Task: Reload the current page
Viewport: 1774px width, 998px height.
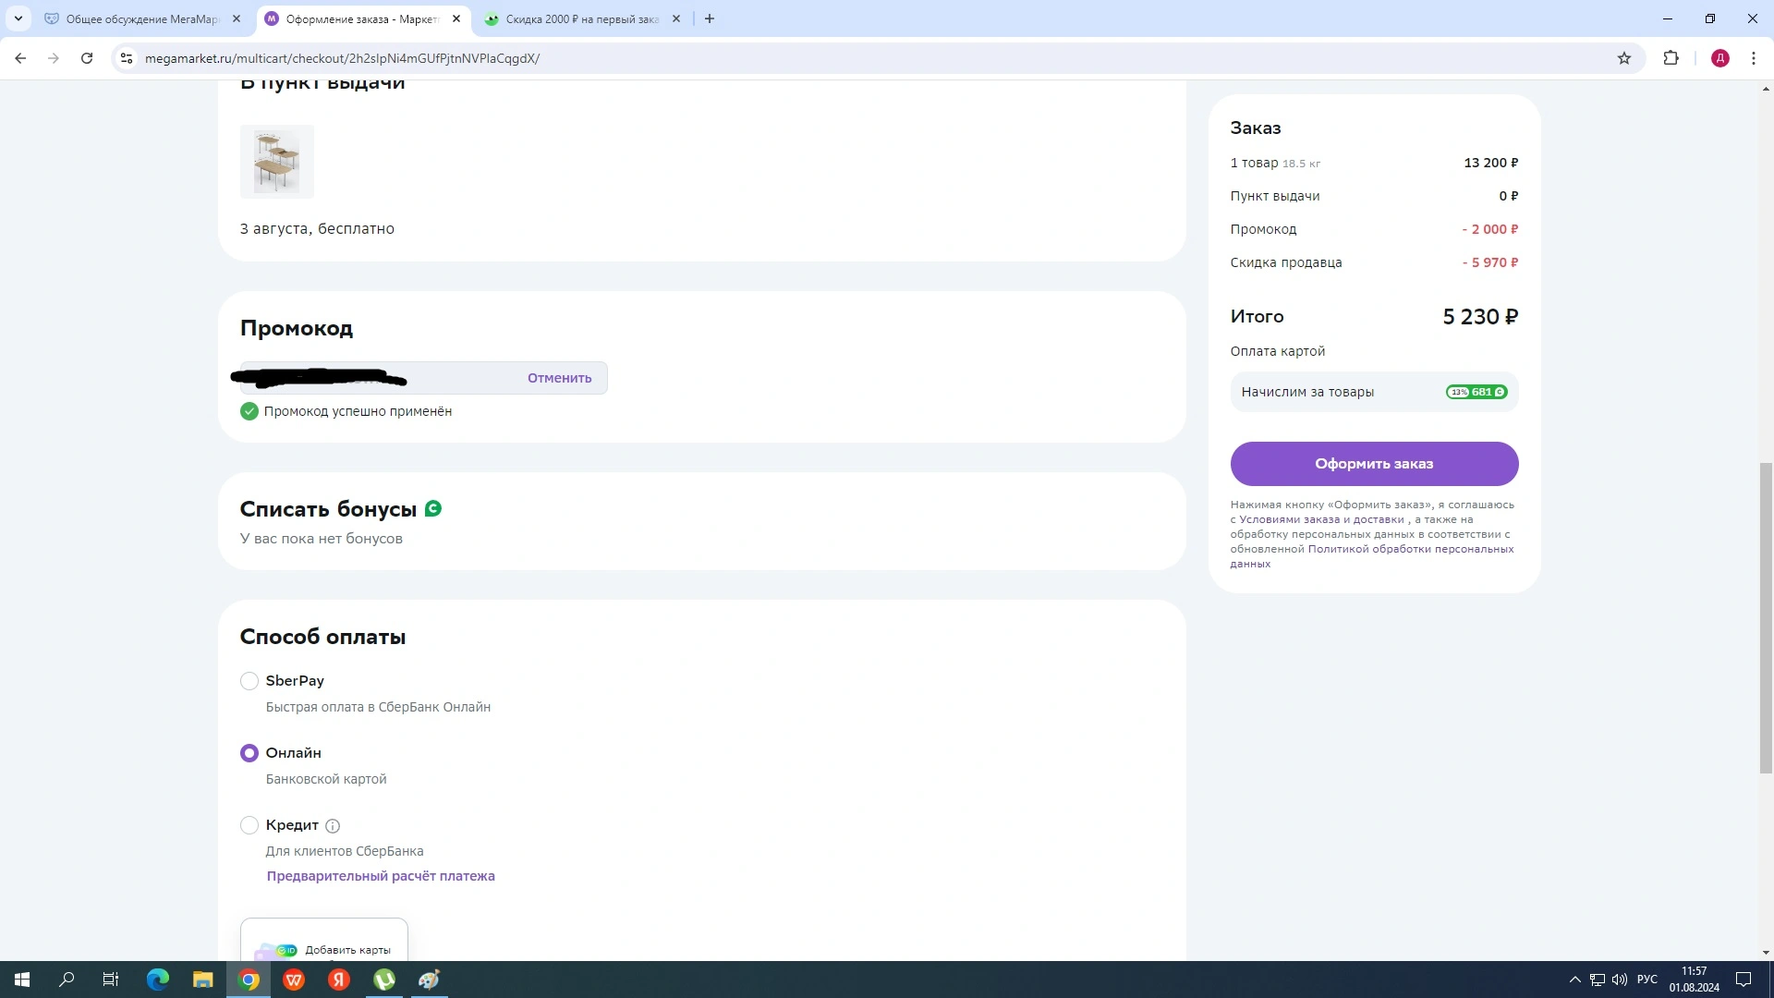Action: (87, 58)
